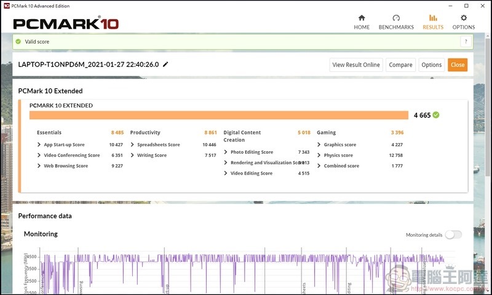Click the pencil icon to rename result

click(x=165, y=65)
